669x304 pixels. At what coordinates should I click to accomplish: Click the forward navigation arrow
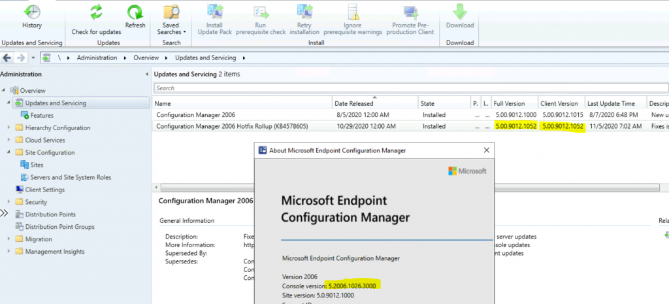pyautogui.click(x=20, y=58)
